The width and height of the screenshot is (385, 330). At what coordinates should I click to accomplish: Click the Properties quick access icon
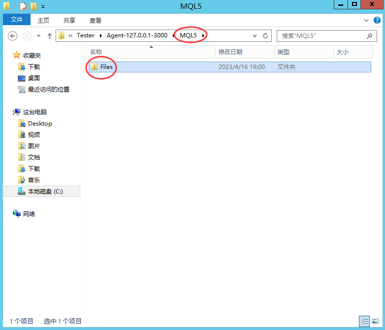click(23, 6)
